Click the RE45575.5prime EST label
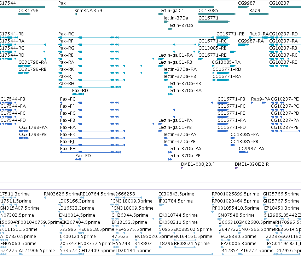 pos(133,230)
